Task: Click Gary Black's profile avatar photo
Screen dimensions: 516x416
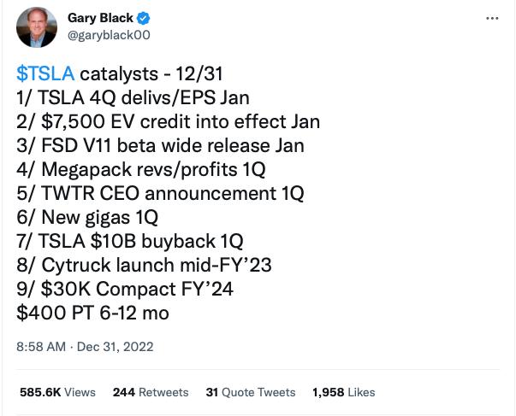Action: pos(37,26)
